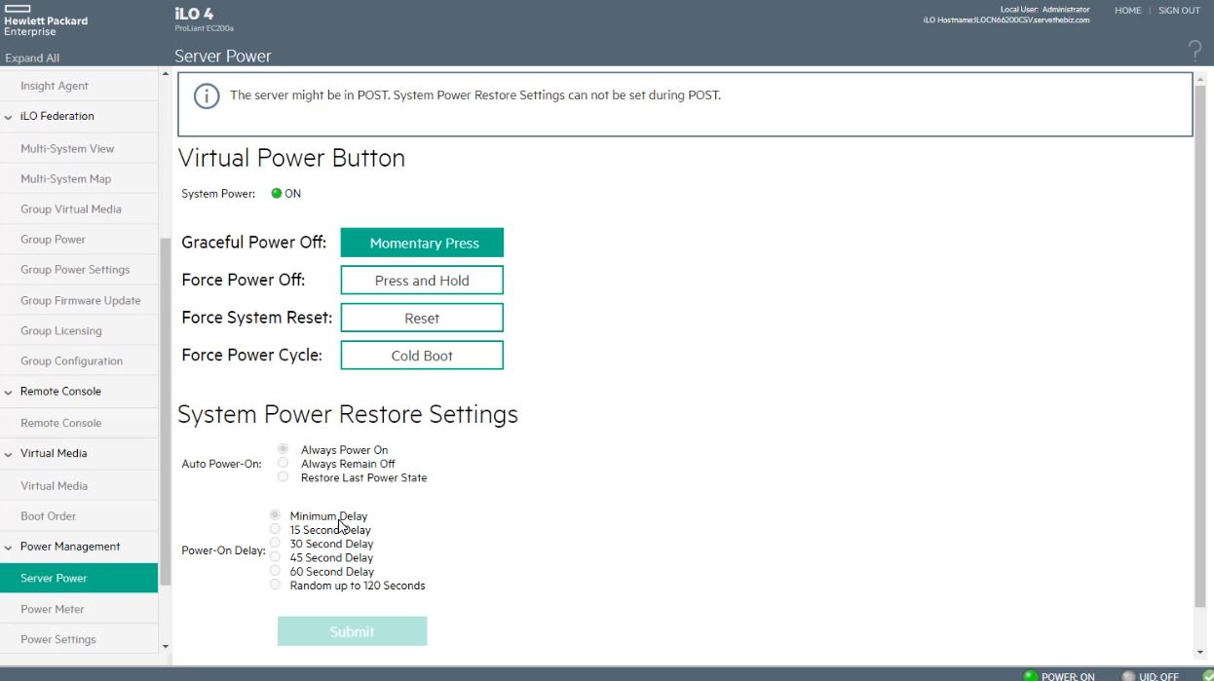Open the Power Meter page
This screenshot has height=681, width=1214.
tap(53, 609)
